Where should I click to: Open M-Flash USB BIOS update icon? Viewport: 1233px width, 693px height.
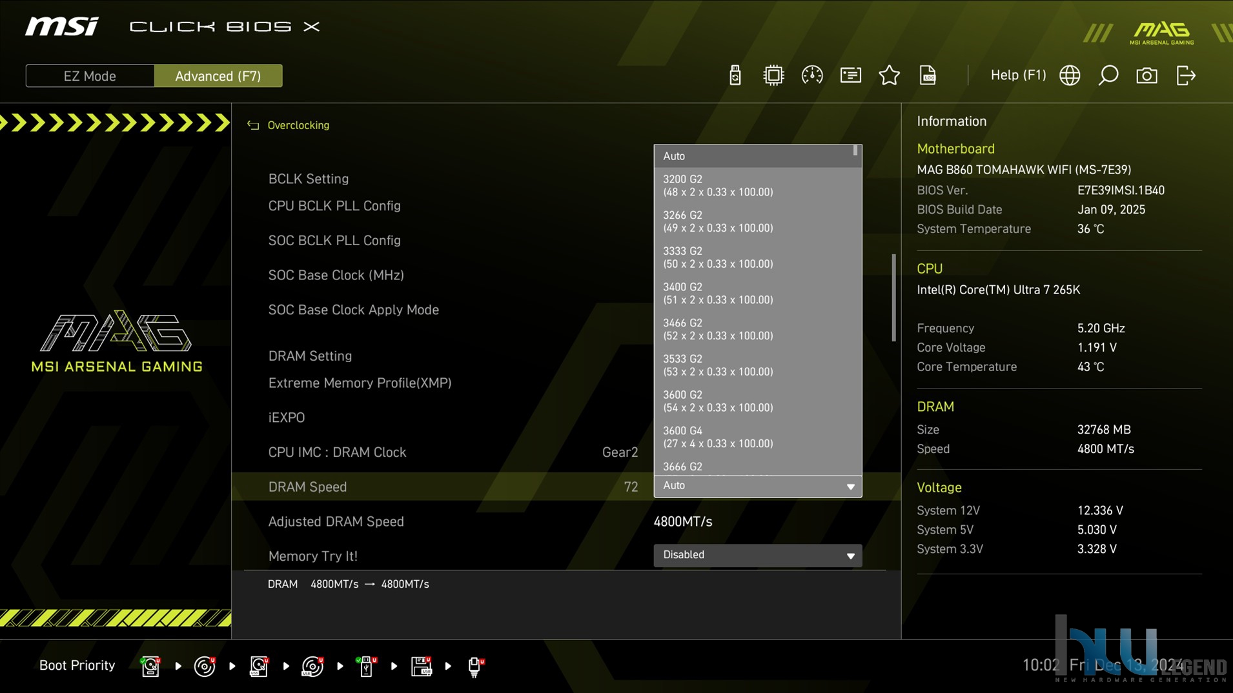(735, 75)
